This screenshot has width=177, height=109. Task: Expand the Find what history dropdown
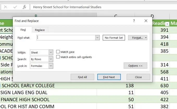point(97,38)
